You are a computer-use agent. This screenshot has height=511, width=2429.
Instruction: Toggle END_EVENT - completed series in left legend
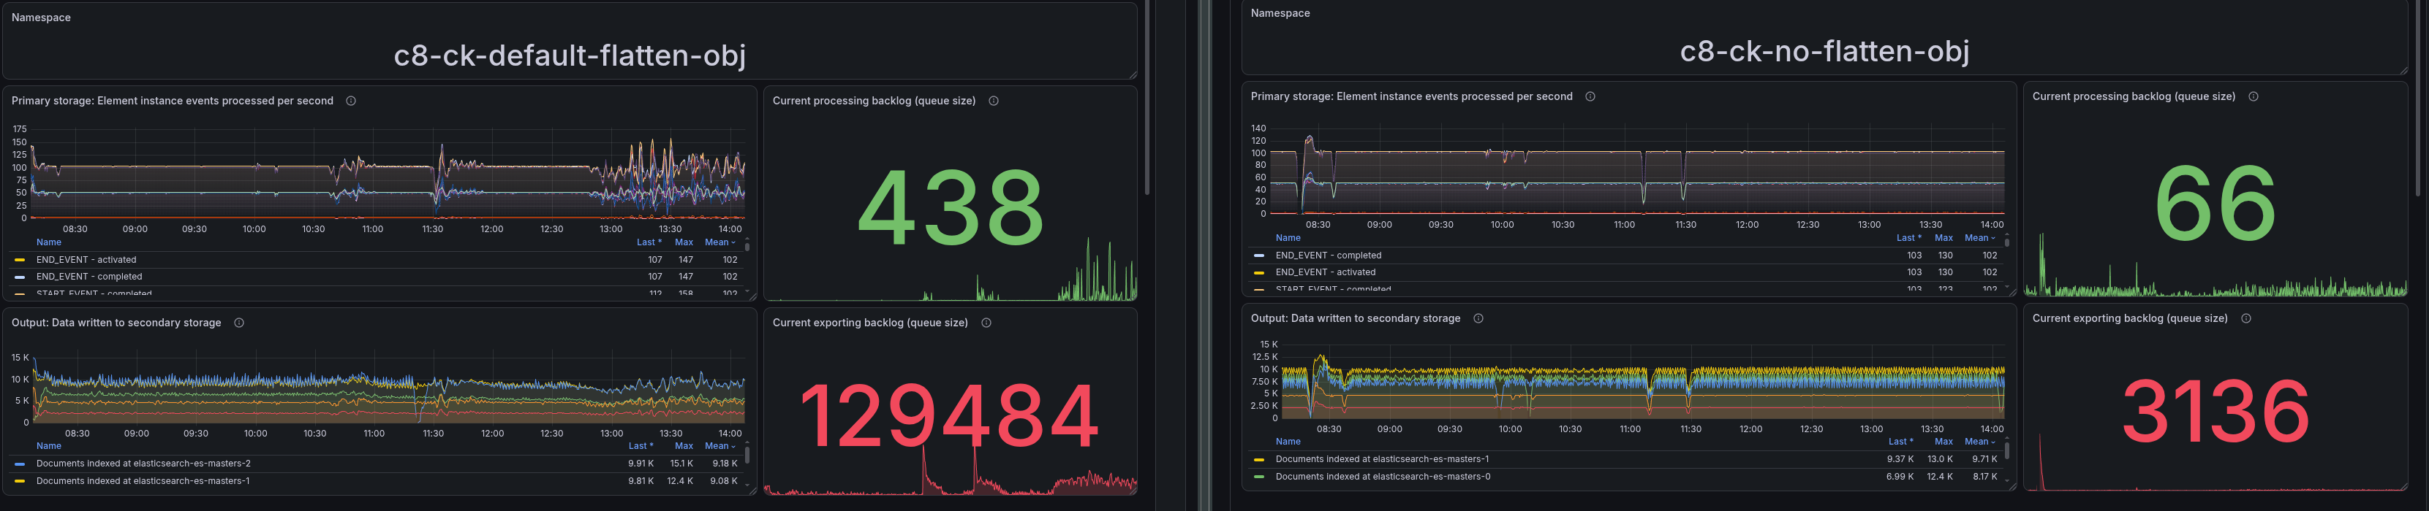pyautogui.click(x=88, y=277)
